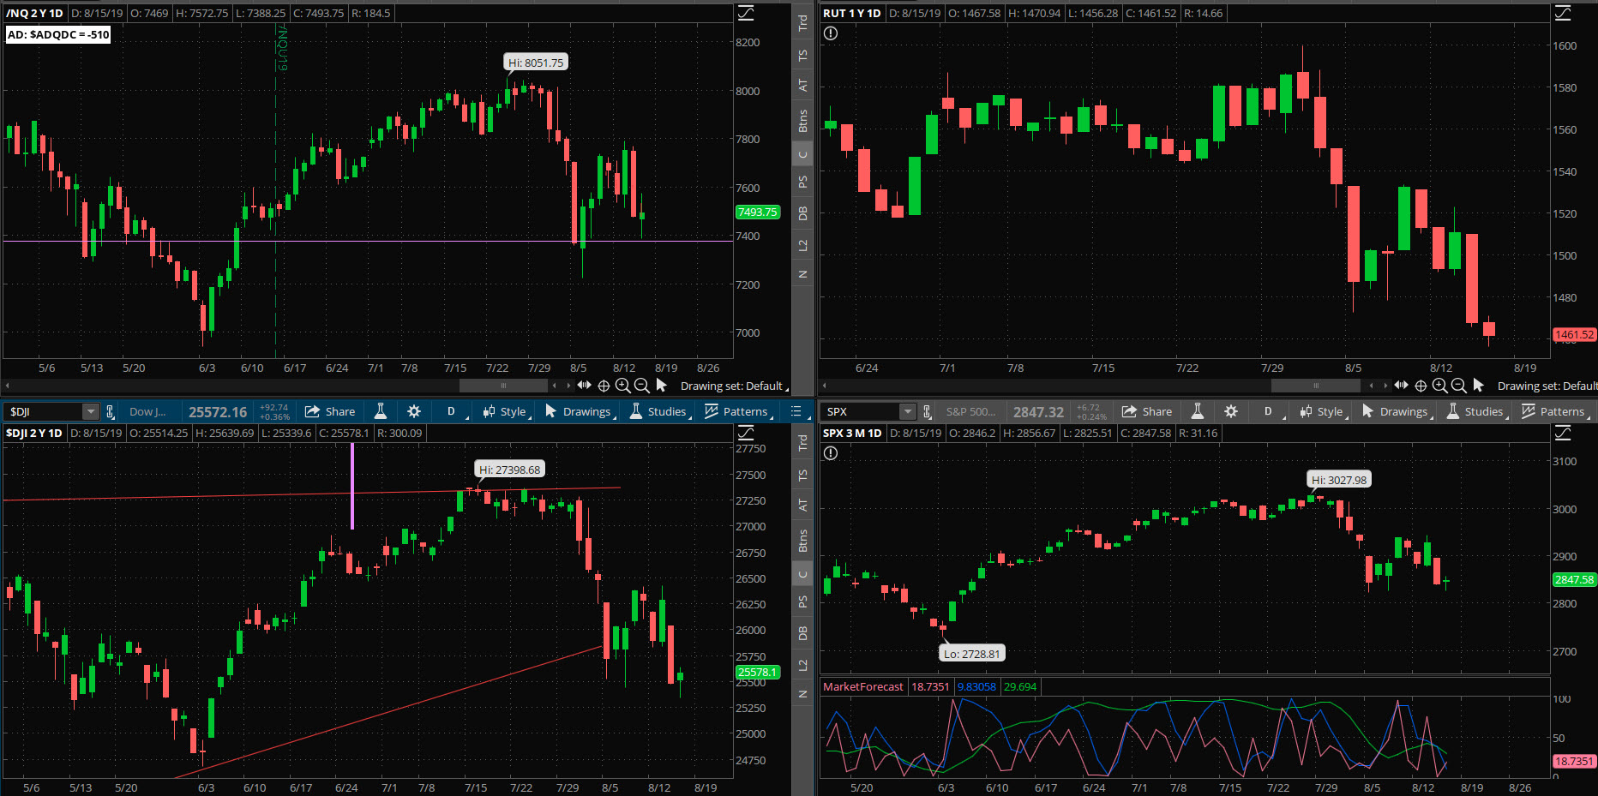Open the flask icon in the SPX toolbar
The height and width of the screenshot is (796, 1598).
[1198, 411]
